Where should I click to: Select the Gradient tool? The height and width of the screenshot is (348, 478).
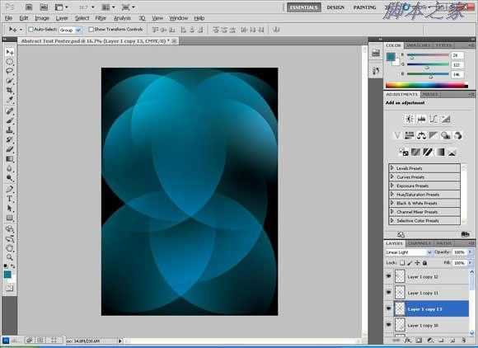point(9,159)
